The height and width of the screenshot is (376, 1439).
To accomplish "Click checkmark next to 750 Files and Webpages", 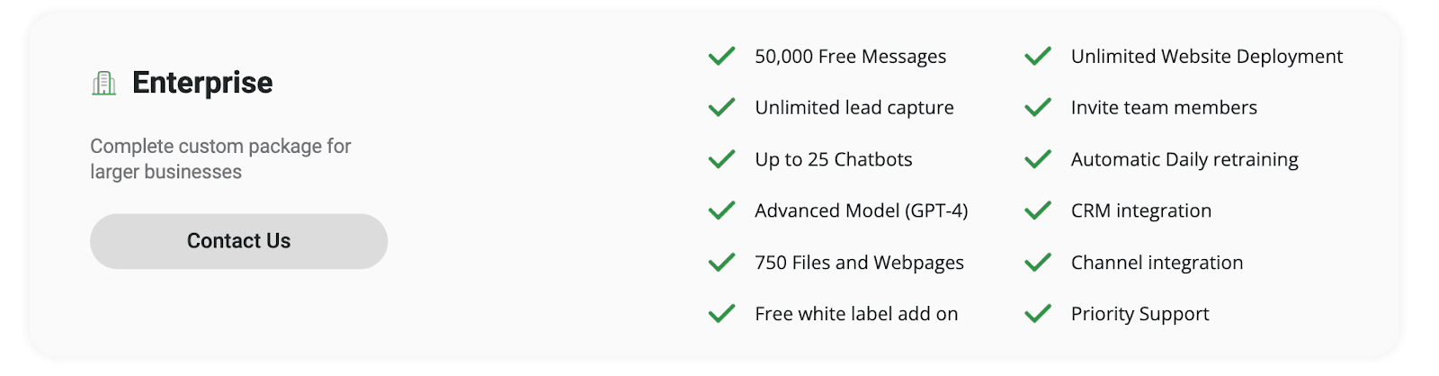I will 721,263.
